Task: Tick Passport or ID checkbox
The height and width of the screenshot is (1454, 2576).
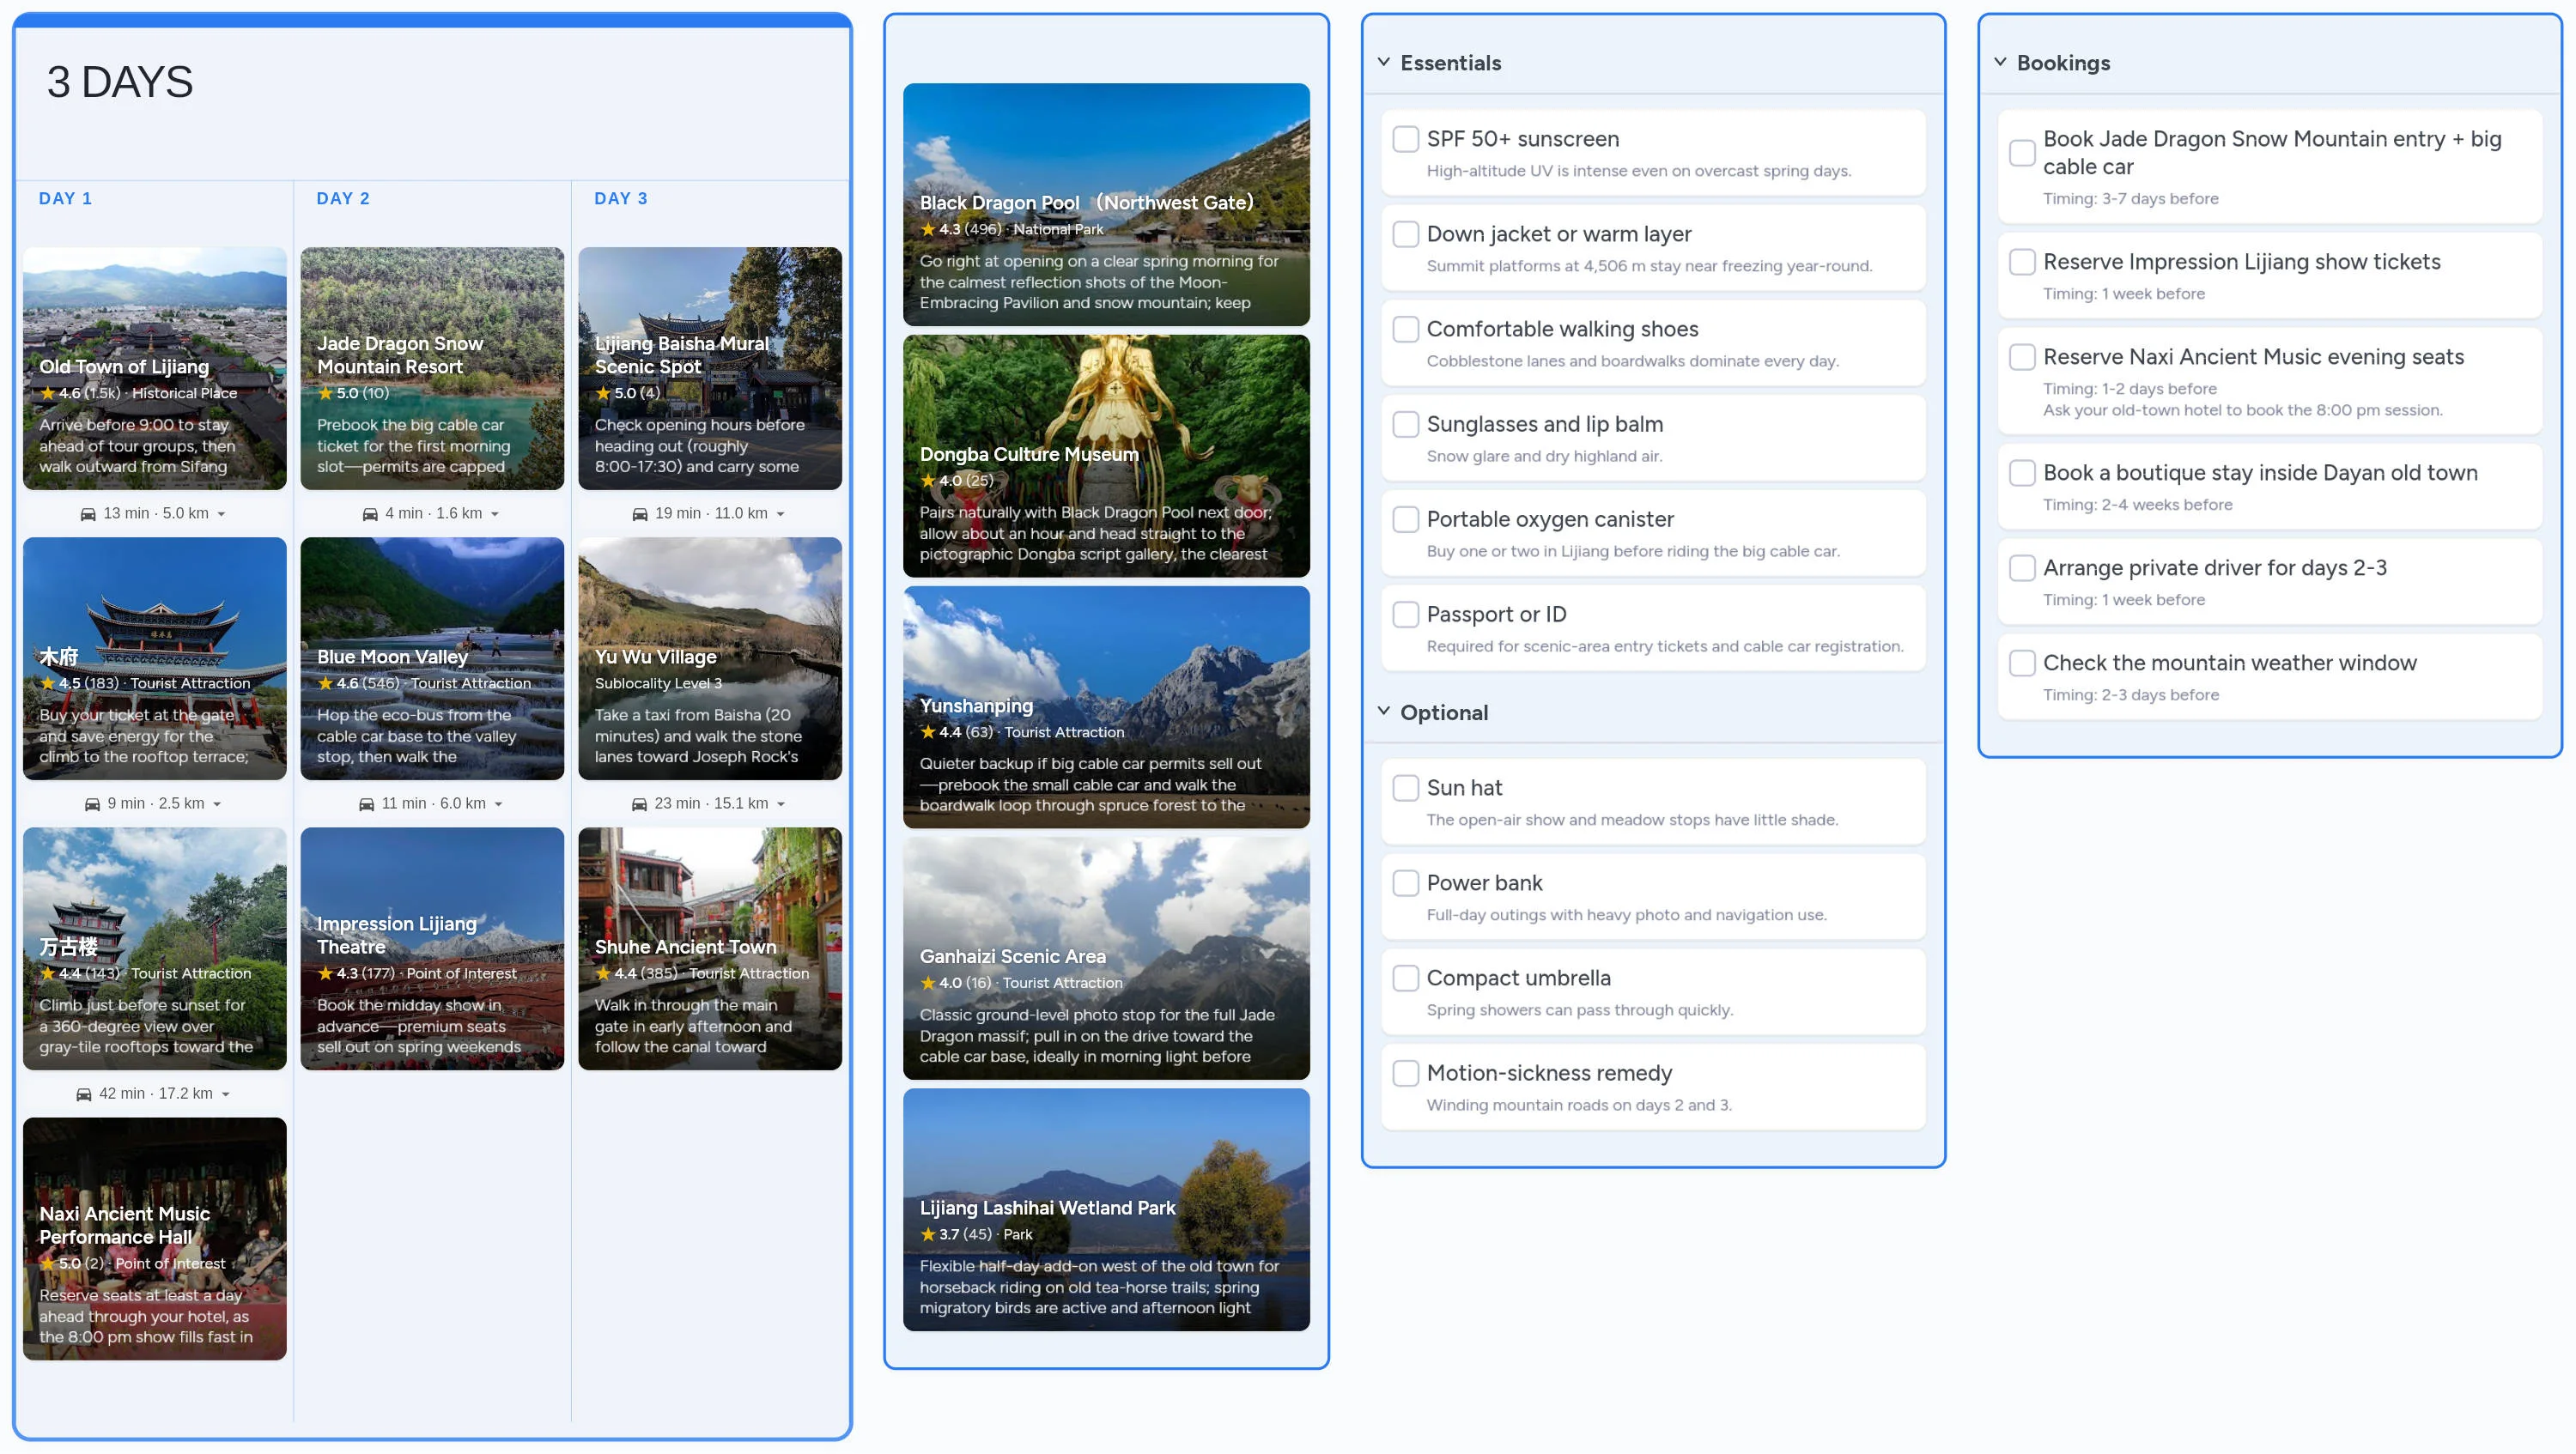Action: tap(1406, 615)
